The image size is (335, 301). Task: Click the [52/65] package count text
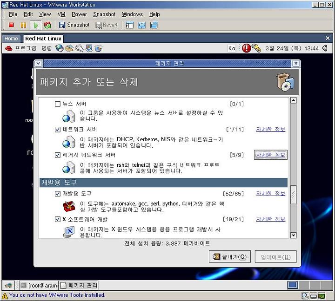[233, 194]
